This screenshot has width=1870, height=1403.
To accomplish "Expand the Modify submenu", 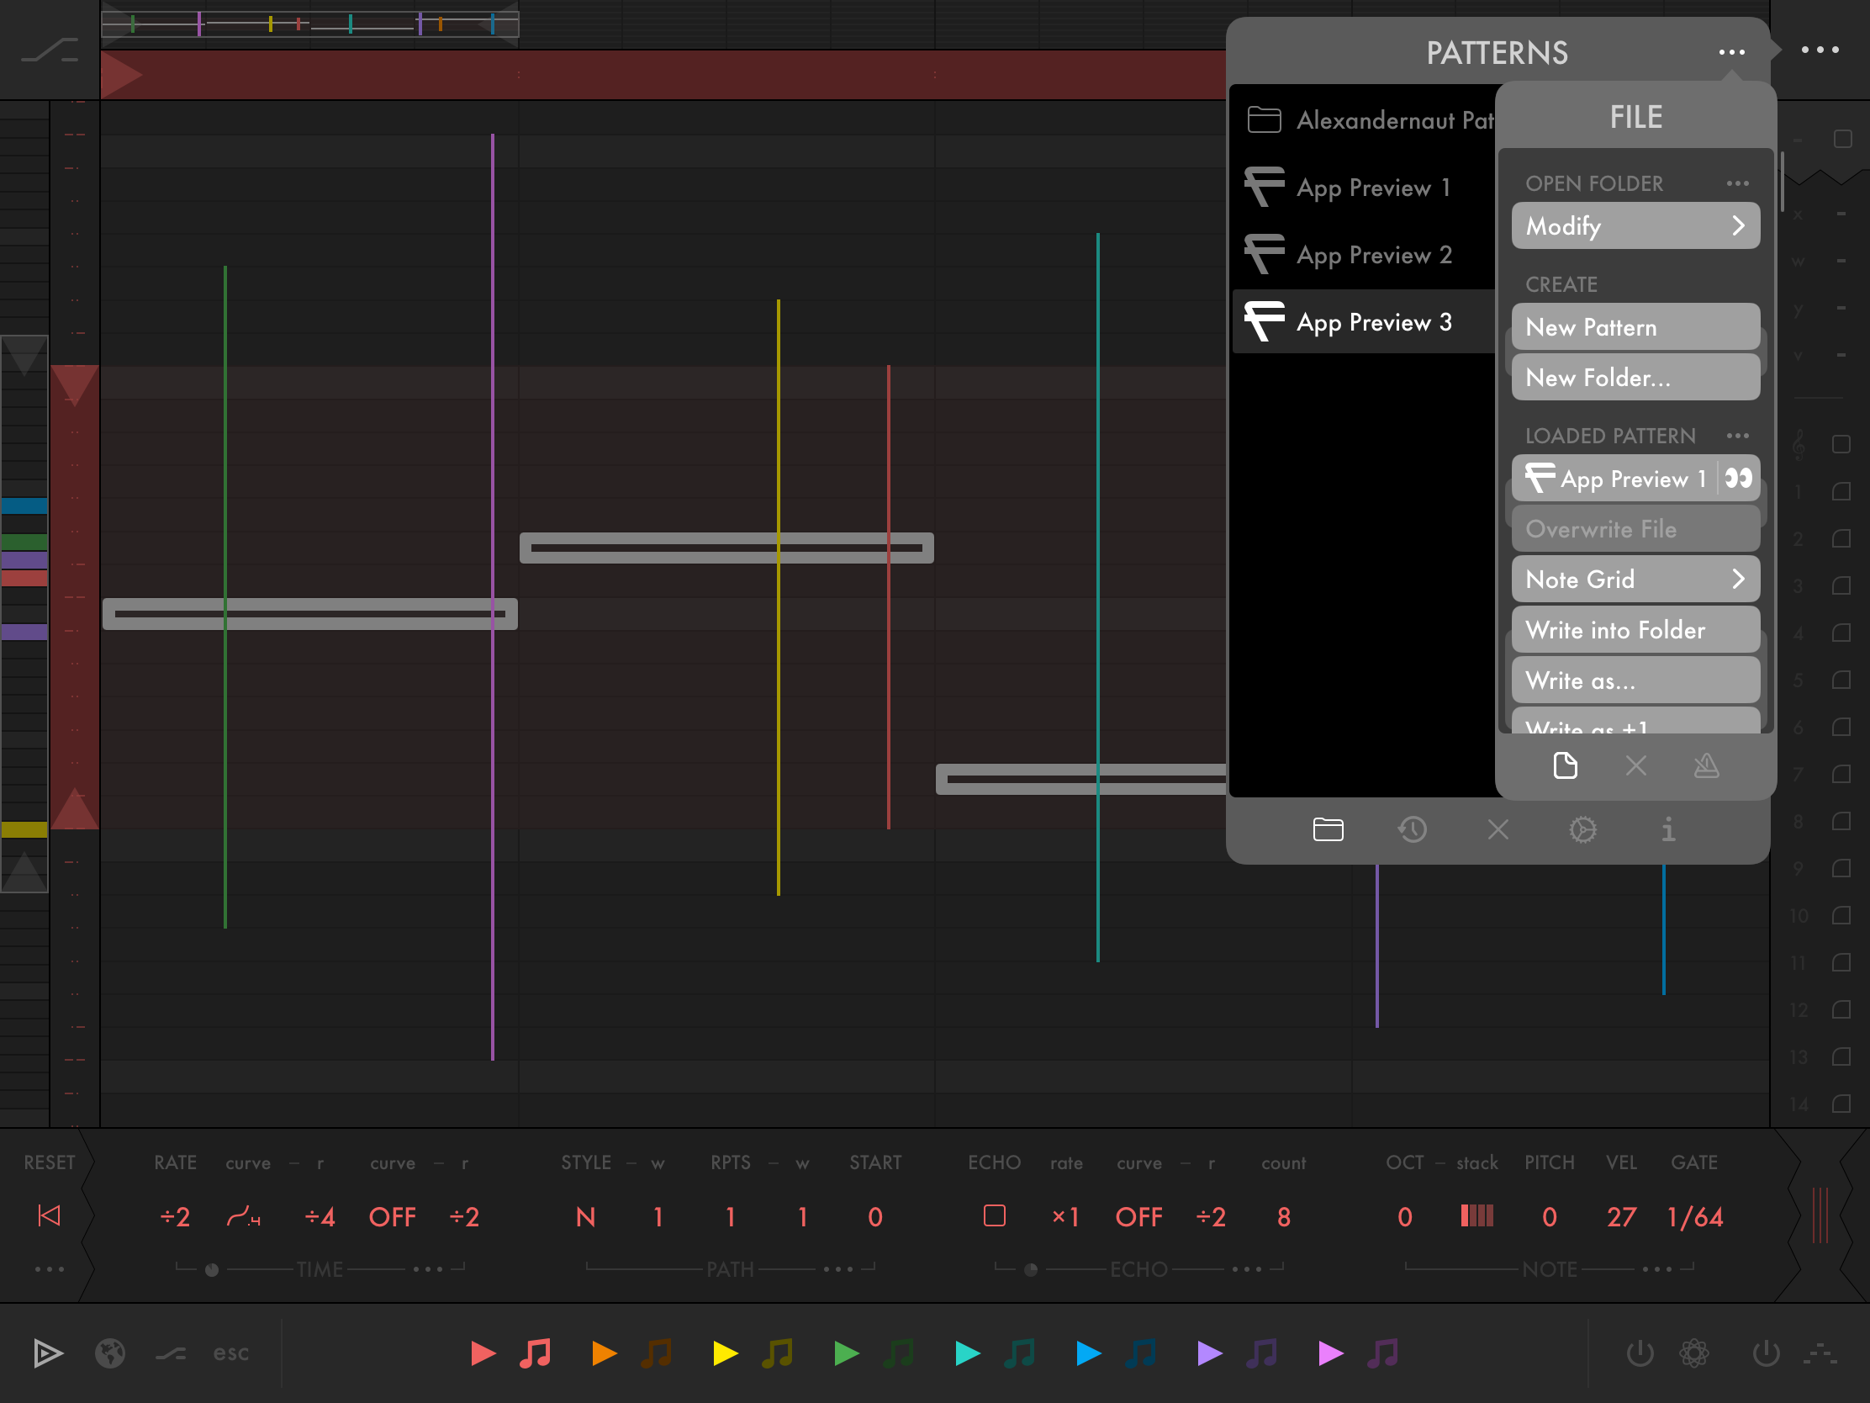I will (x=1635, y=225).
